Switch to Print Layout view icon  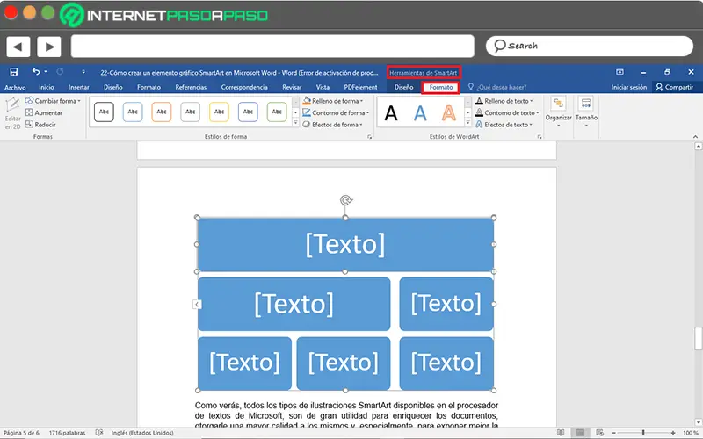tap(580, 433)
